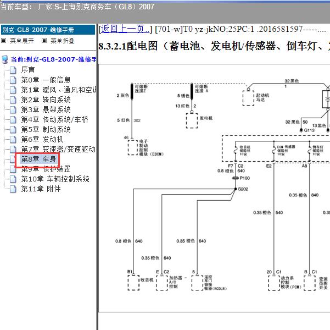Open 第1章 暖风、通风和空调

(x=59, y=90)
